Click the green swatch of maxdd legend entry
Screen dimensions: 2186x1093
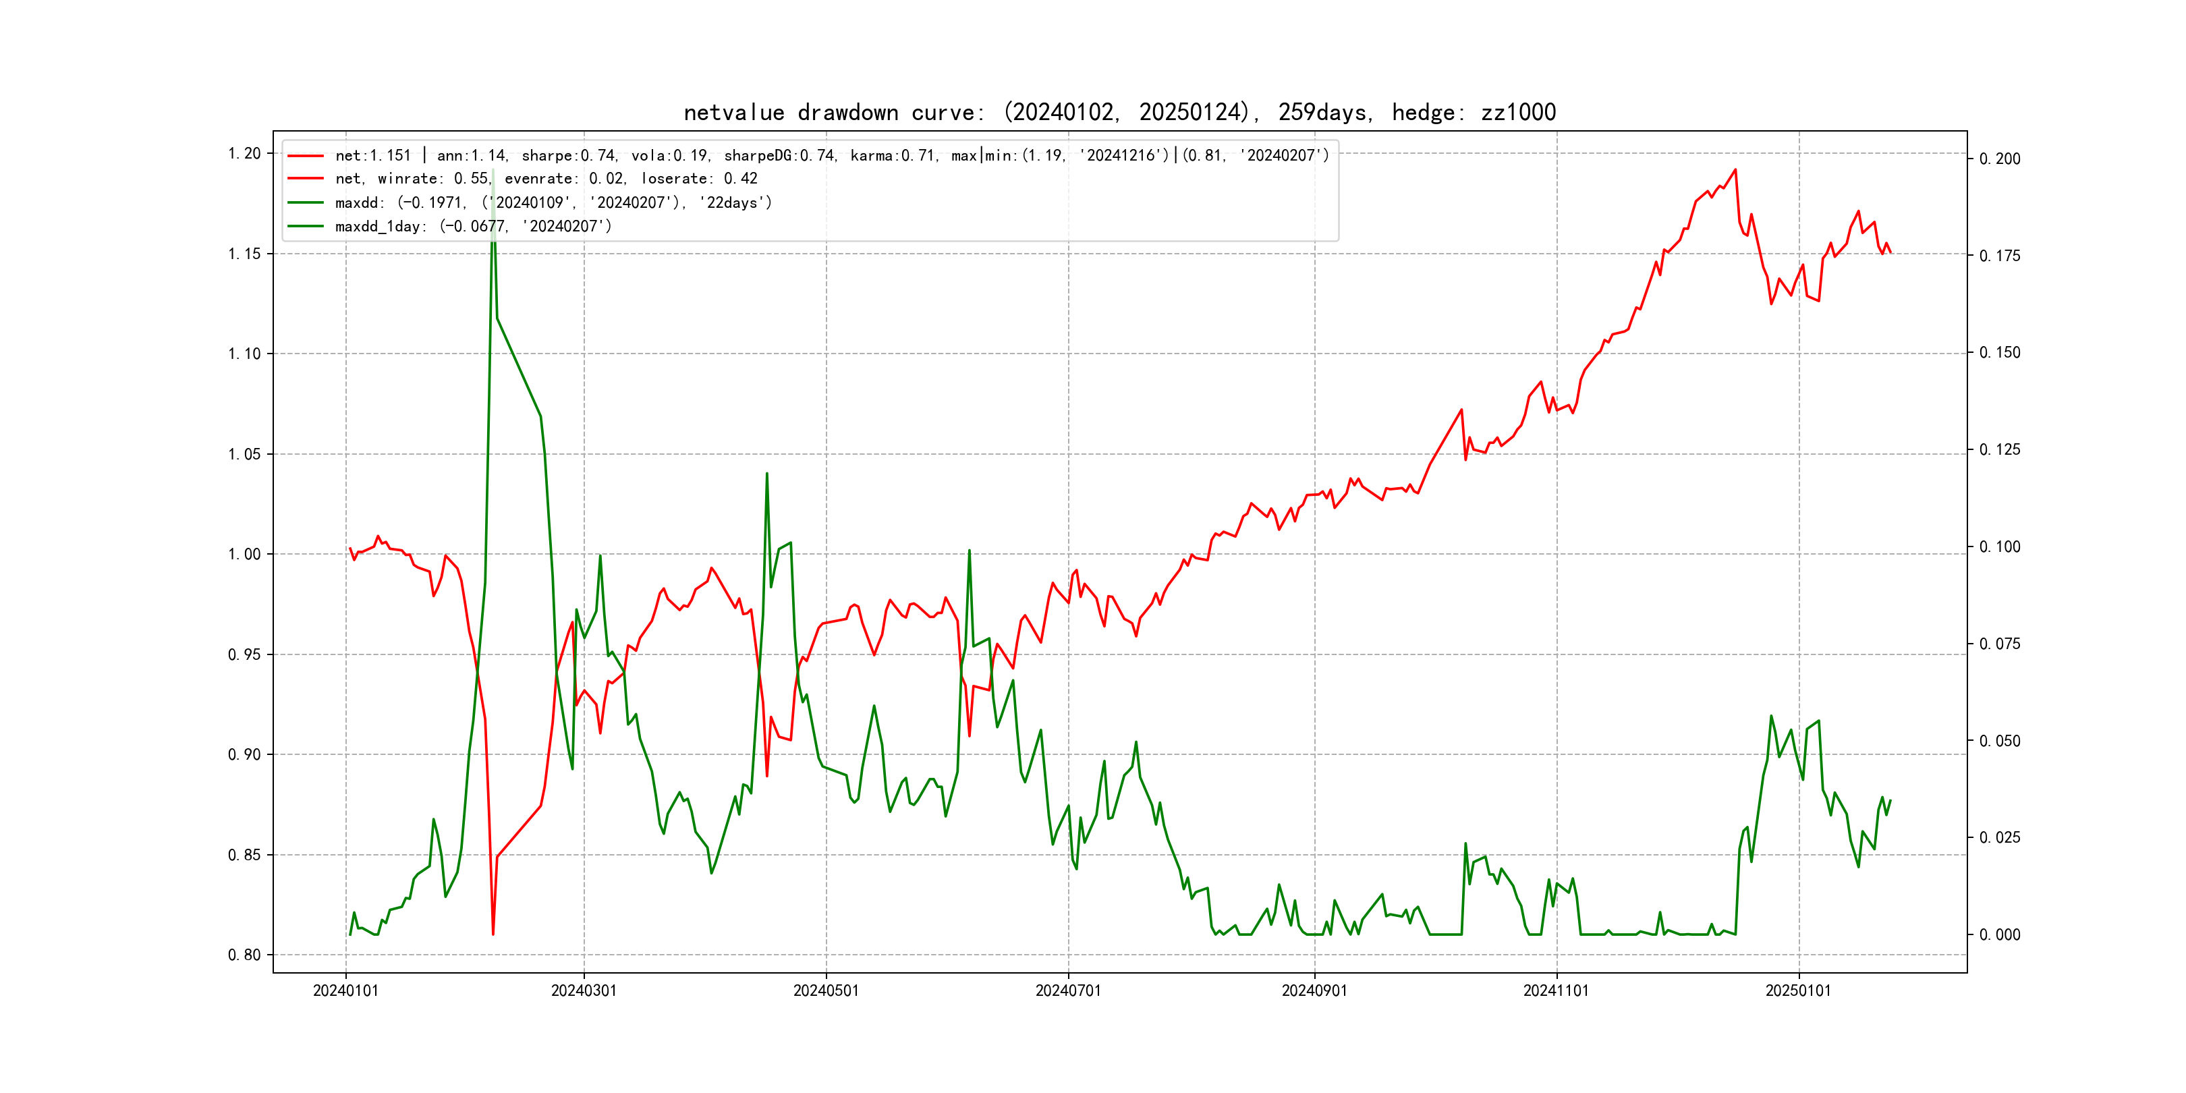point(306,203)
